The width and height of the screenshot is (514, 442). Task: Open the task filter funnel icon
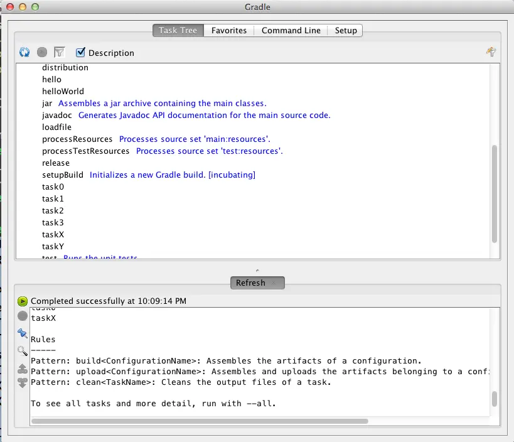(x=60, y=52)
